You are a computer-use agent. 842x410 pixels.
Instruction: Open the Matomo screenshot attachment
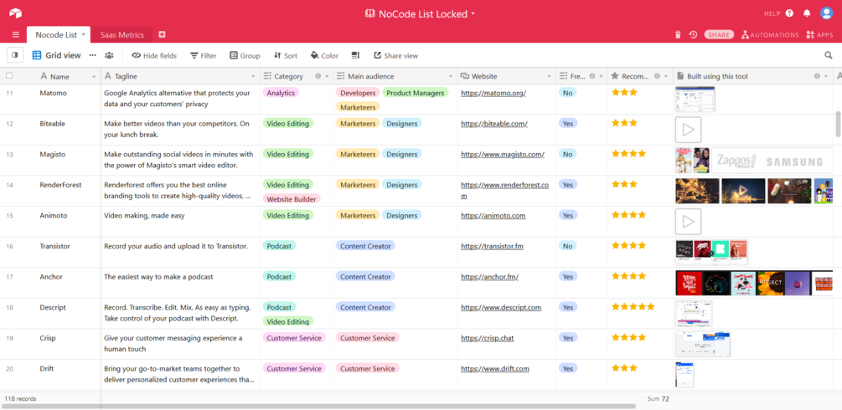(x=695, y=99)
